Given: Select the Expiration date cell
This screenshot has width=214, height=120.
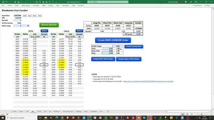Looking at the screenshot, I should click(x=17, y=16).
